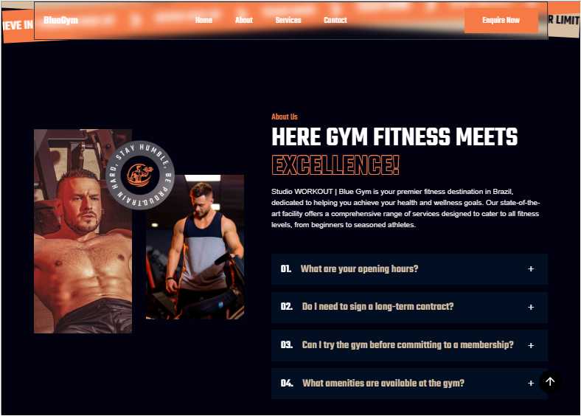581x416 pixels.
Task: Click the shirtless man on bench photo
Action: click(x=83, y=231)
